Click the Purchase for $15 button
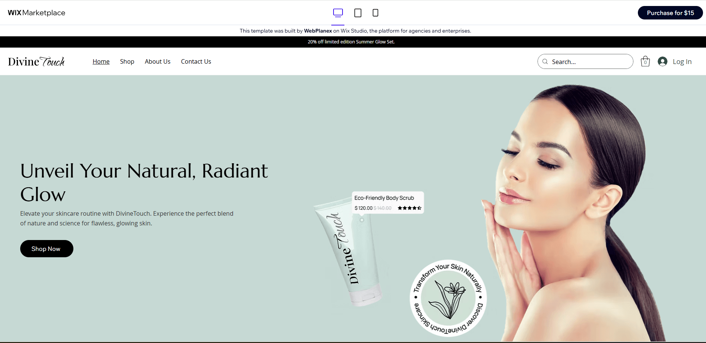This screenshot has width=706, height=343. click(x=670, y=12)
